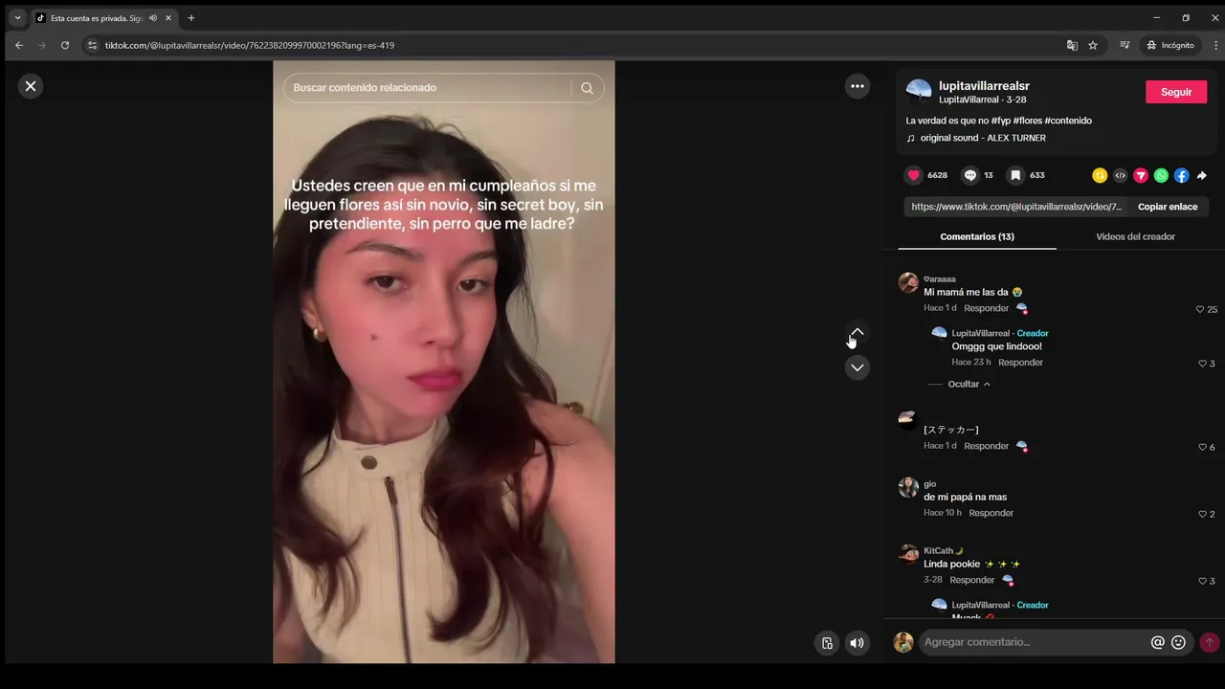Reply to the 'de mi papá na mas' comment
This screenshot has width=1225, height=689.
[991, 513]
